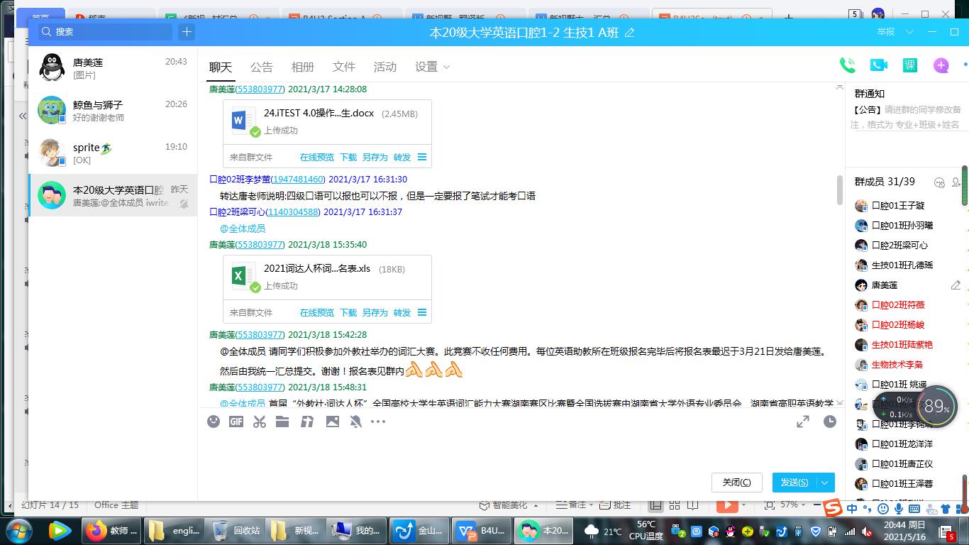Viewport: 969px width, 545px height.
Task: Open the chat with sprite
Action: 113,153
